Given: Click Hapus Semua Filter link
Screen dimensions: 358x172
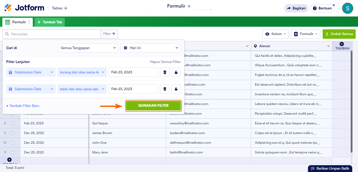Looking at the screenshot, I should pos(165,62).
